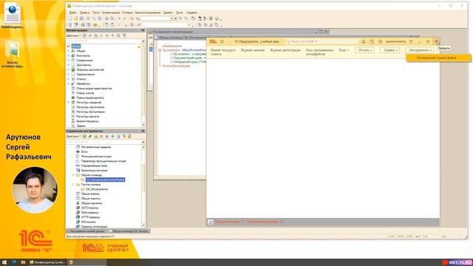
Task: Open the File Explorer taskbar icon
Action: (x=23, y=262)
